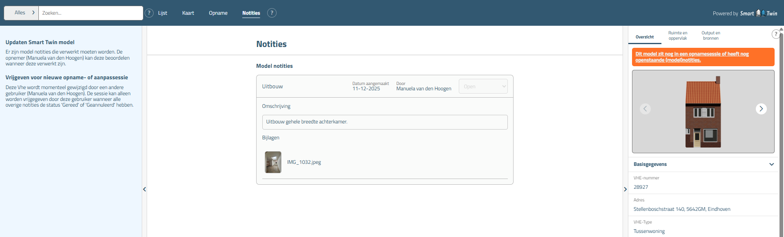This screenshot has width=784, height=237.
Task: Click the help icon next to search box
Action: [149, 13]
